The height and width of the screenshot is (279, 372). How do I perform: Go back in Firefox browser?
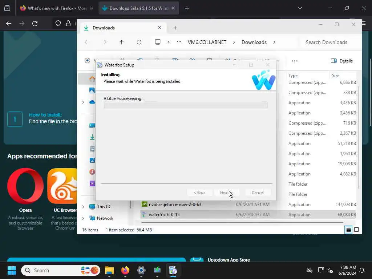(9, 24)
